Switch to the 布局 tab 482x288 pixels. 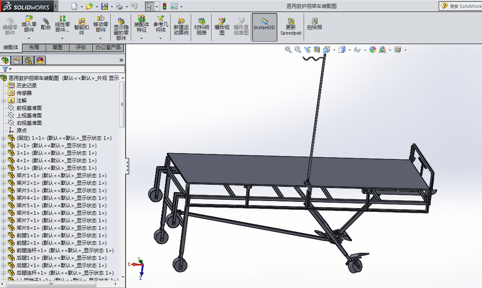click(x=33, y=47)
